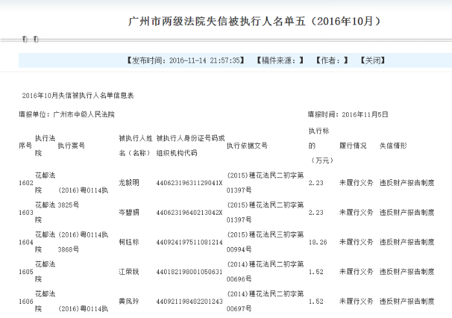Click the 序号 column header
Image resolution: width=452 pixels, height=318 pixels.
25,146
